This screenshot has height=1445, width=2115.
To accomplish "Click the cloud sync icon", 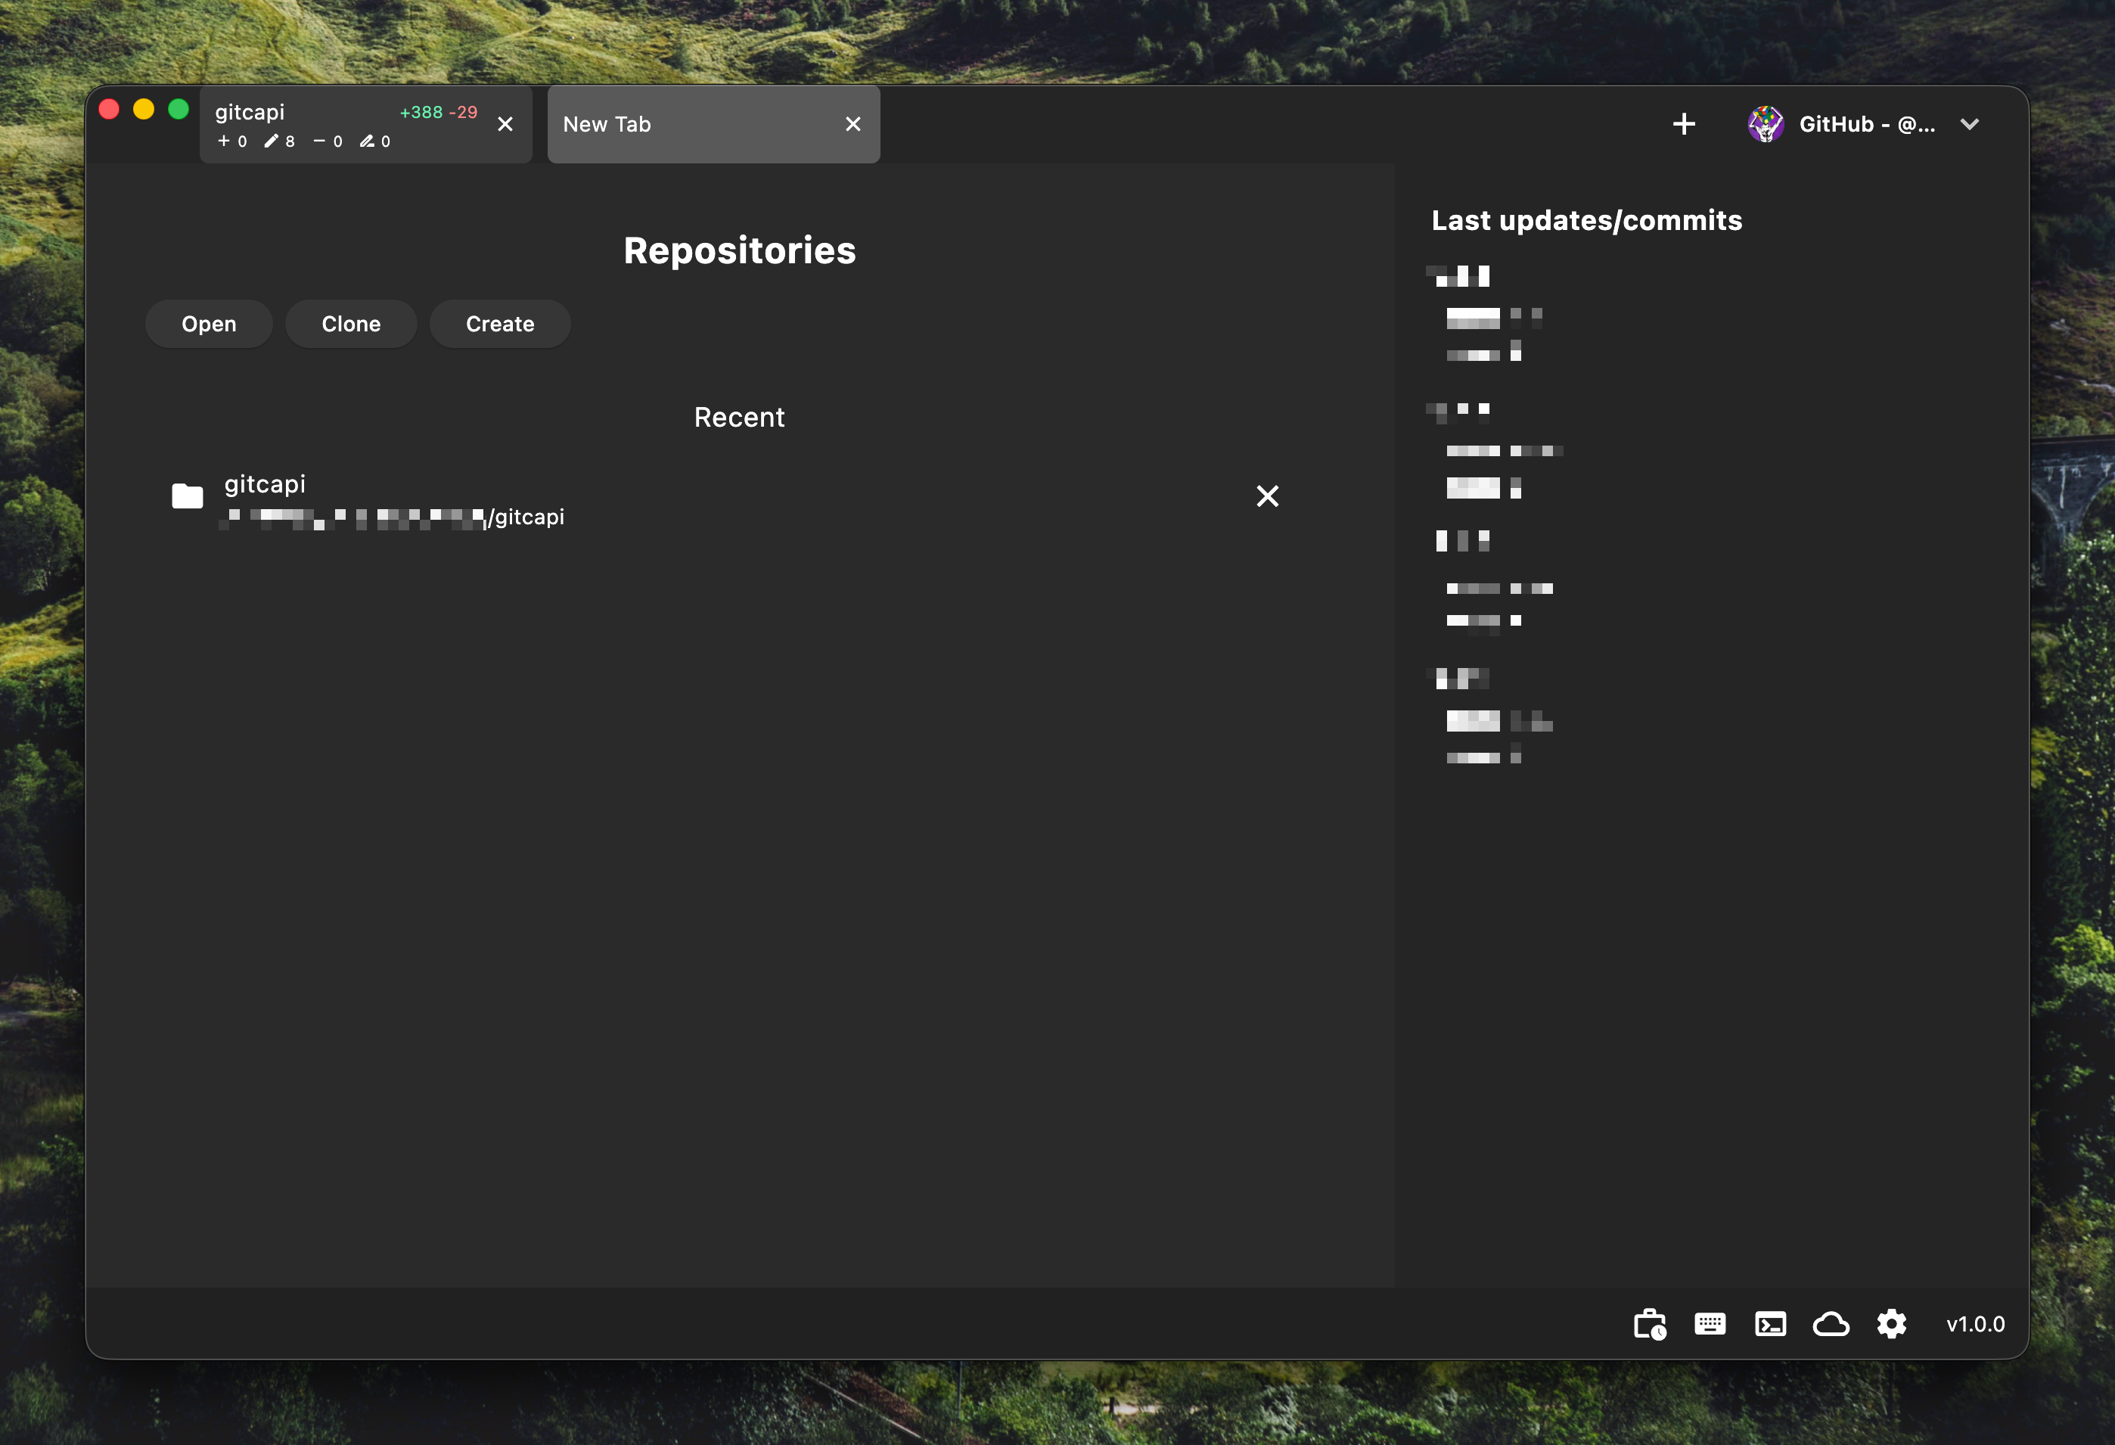I will pos(1830,1324).
